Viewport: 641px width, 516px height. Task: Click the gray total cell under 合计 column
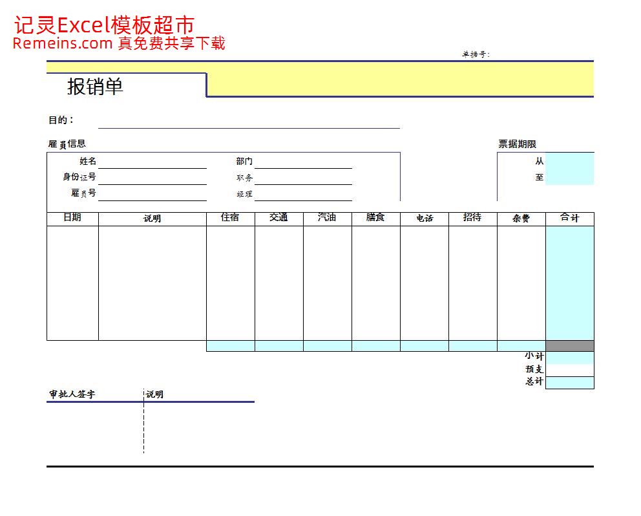(570, 346)
